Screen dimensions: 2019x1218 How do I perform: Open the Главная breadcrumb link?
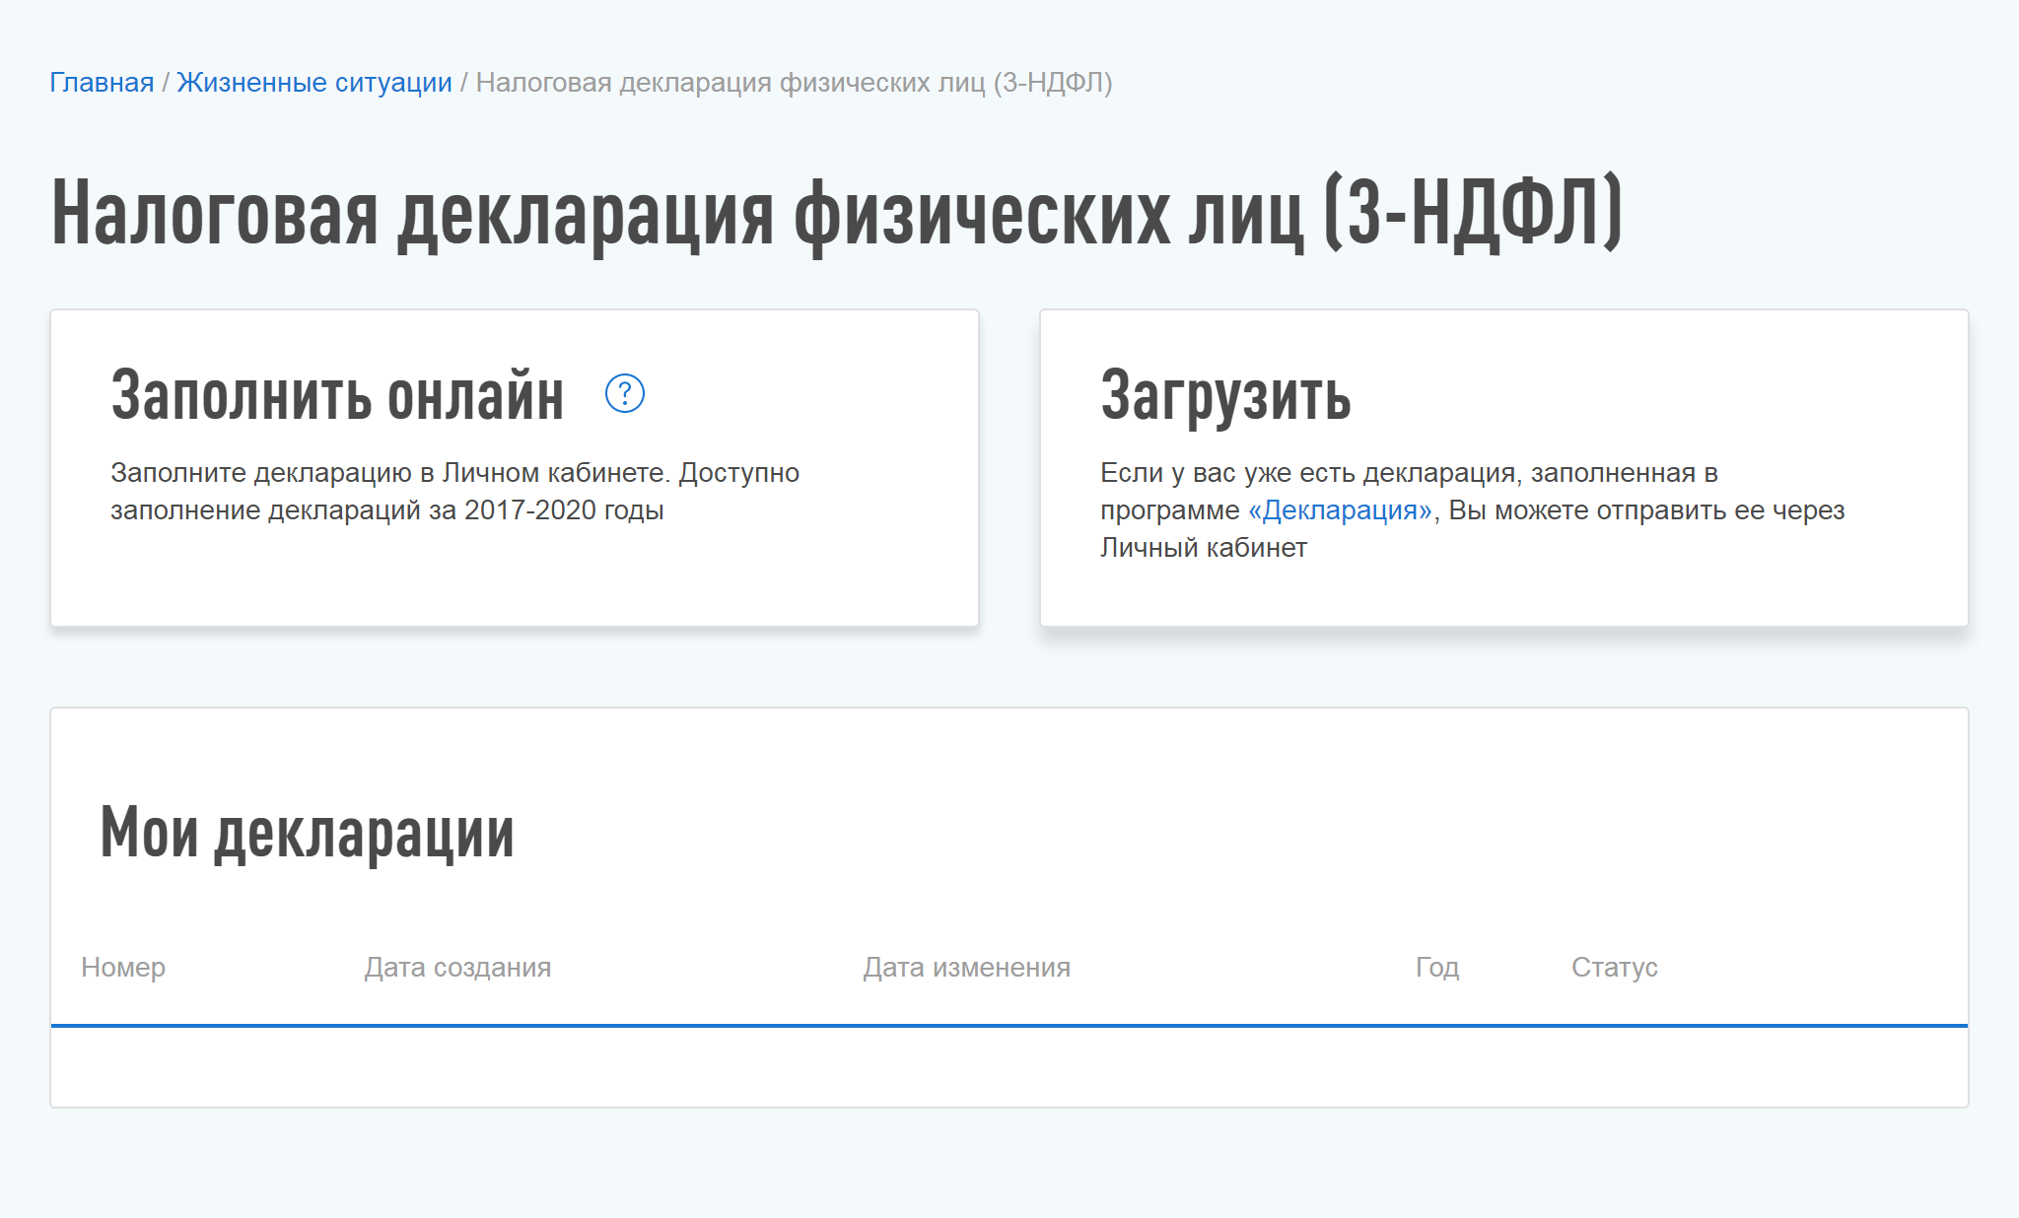[102, 83]
